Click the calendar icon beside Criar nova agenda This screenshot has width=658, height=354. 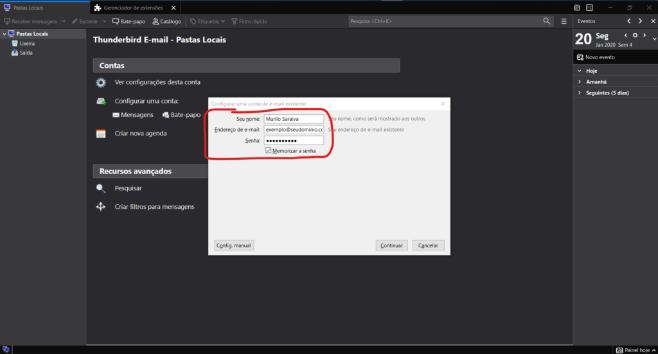101,134
